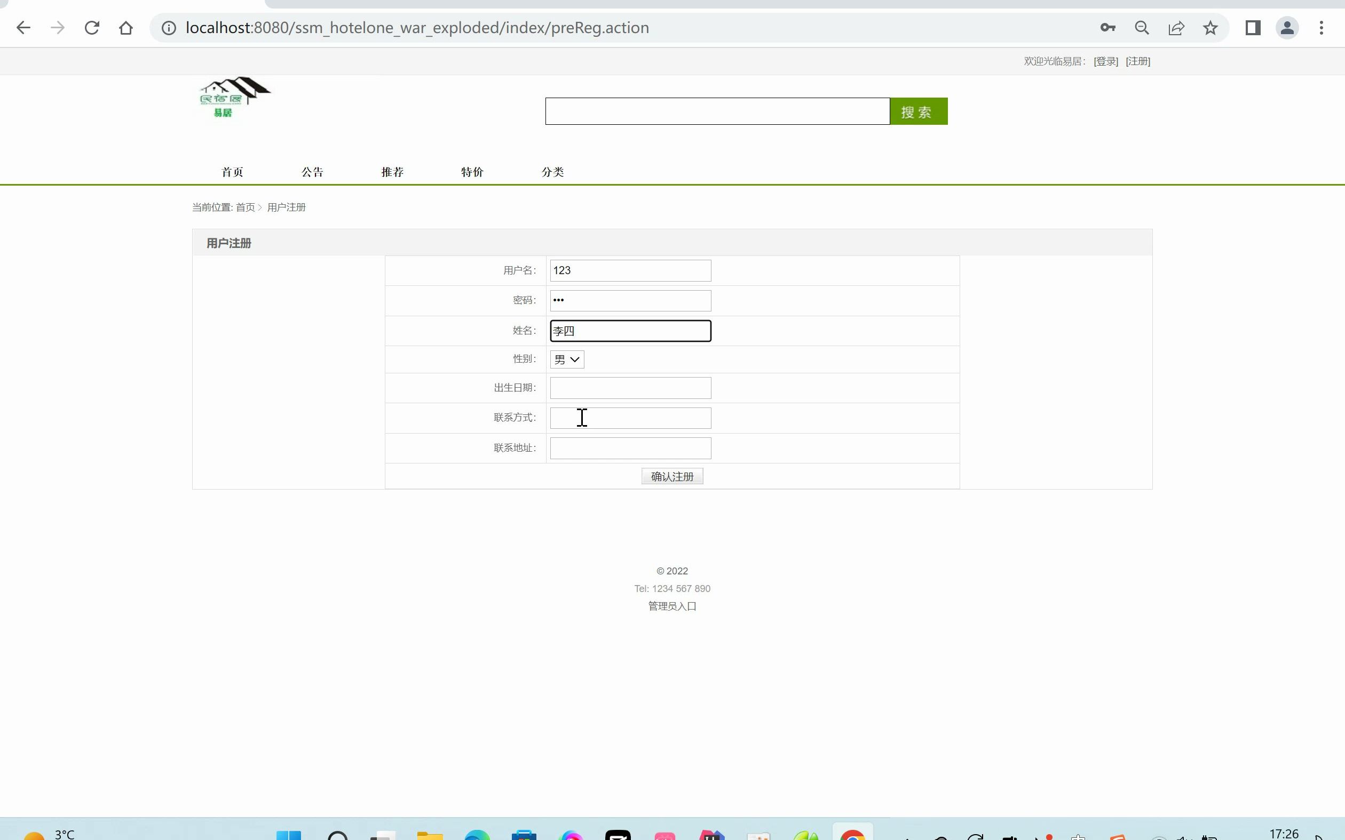This screenshot has height=840, width=1345.
Task: Open the browser side panel icon
Action: click(1253, 27)
